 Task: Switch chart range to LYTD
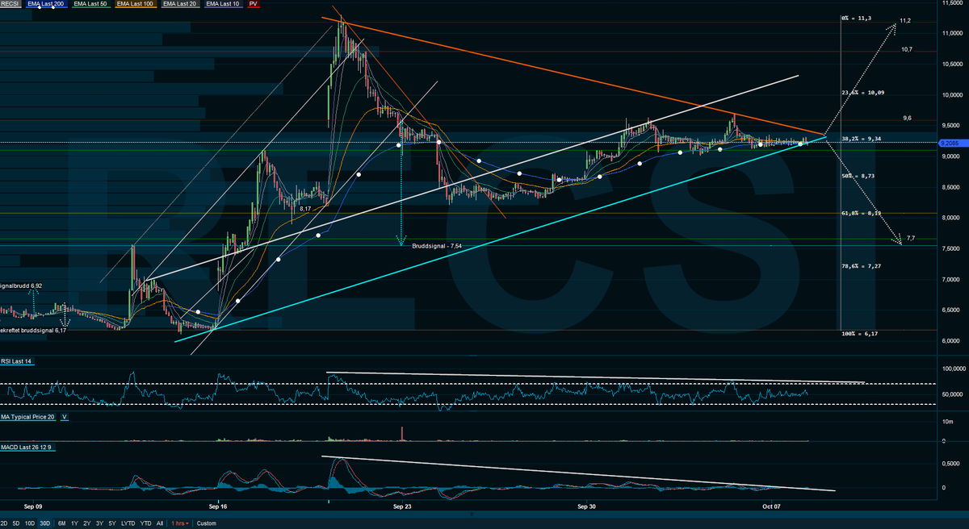[128, 523]
